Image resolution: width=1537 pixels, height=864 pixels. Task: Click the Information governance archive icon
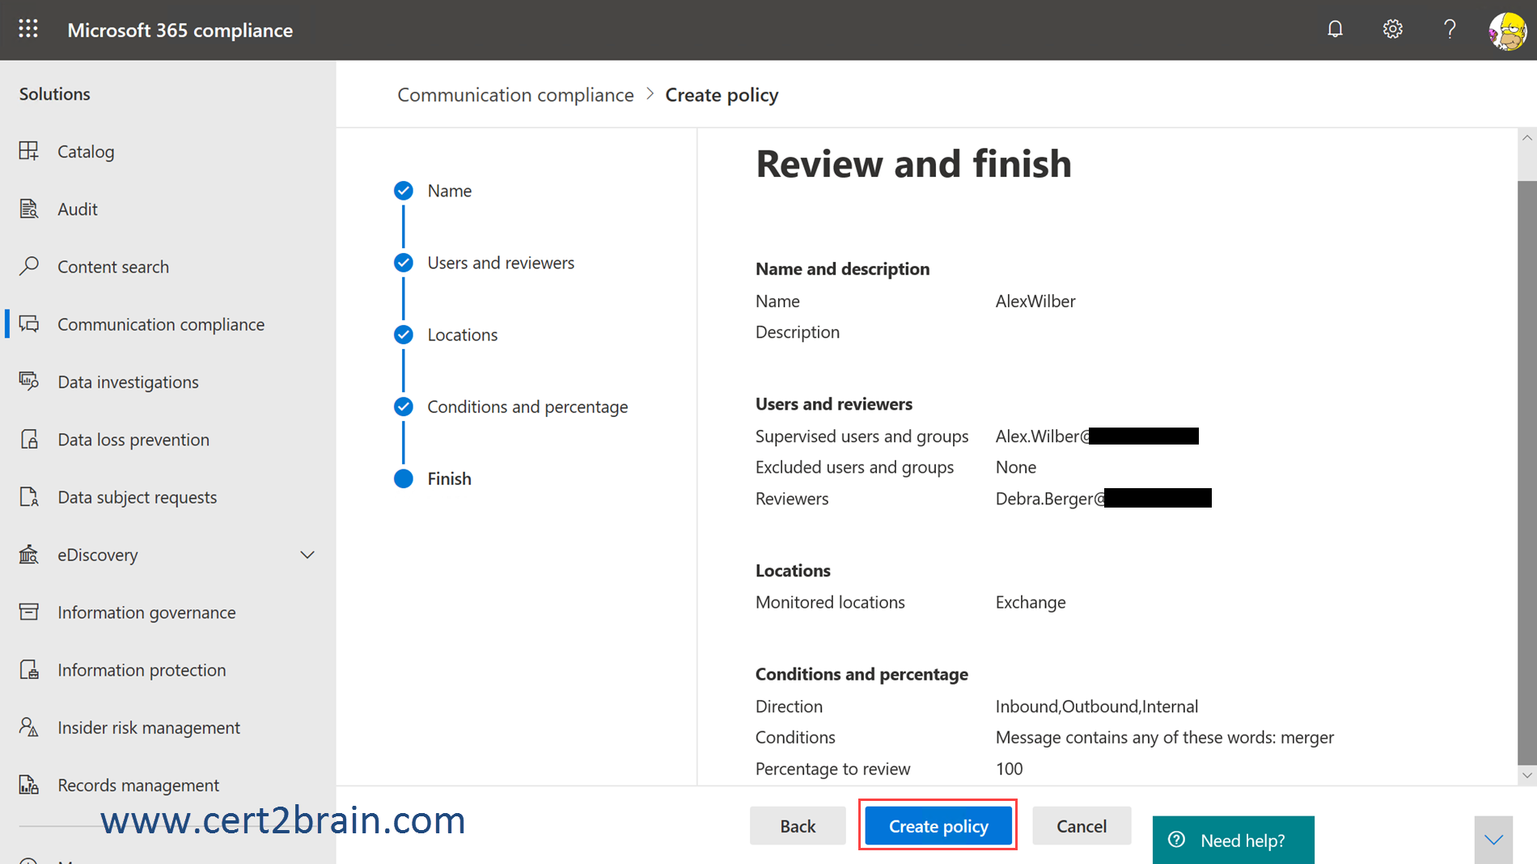pos(29,612)
